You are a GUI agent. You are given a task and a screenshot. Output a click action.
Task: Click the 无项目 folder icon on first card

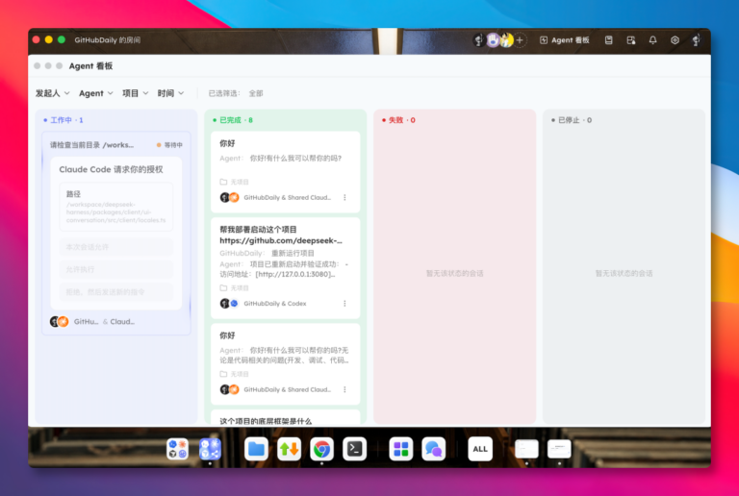pos(223,182)
